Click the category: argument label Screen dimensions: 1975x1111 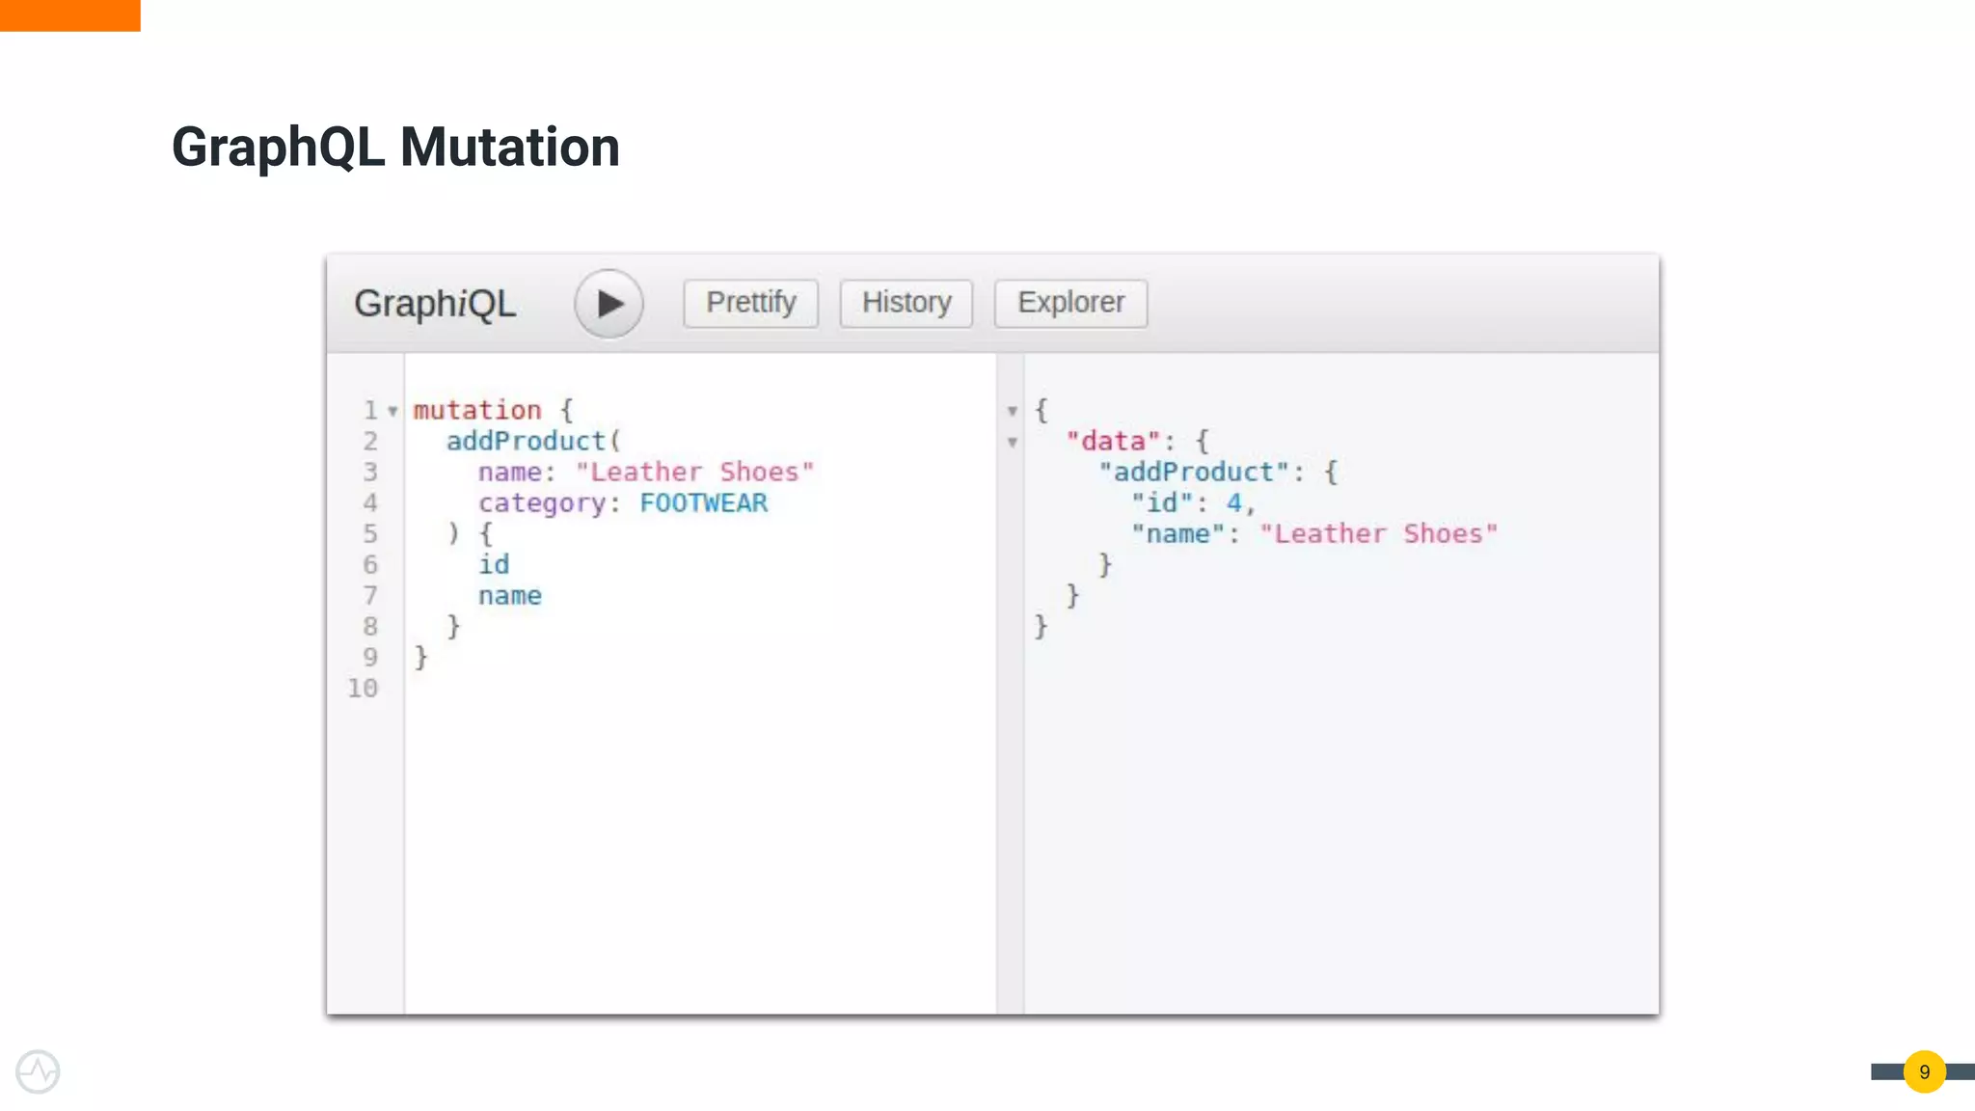tap(549, 502)
